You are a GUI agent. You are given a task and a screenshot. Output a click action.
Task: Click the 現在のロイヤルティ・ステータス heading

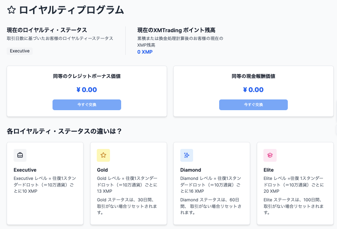pos(47,30)
